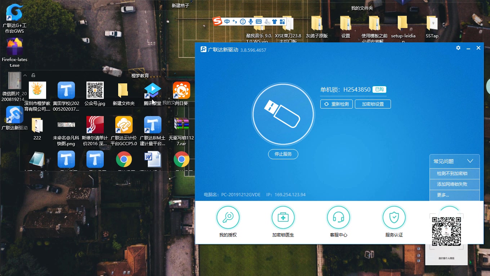Toggle the lock on 橙梦教育 fence
This screenshot has height=276, width=490.
pyautogui.click(x=33, y=75)
